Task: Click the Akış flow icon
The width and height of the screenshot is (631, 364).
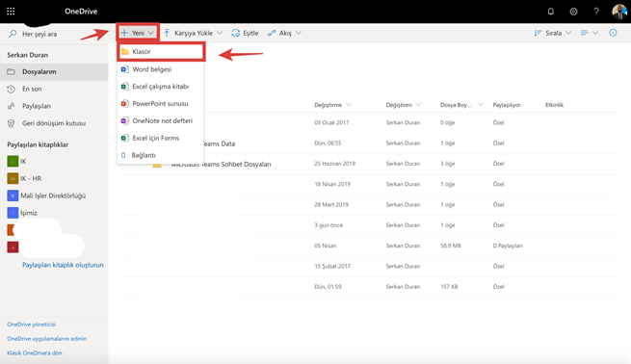Action: pos(272,33)
